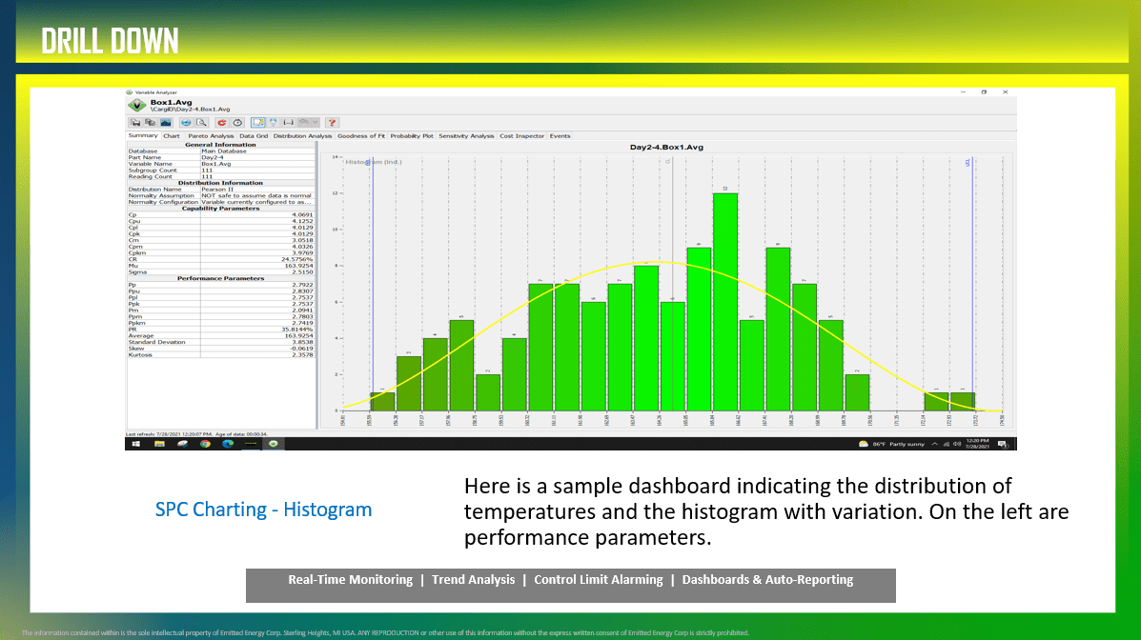Image resolution: width=1141 pixels, height=640 pixels.
Task: Click the clock timer toolbar icon
Action: coord(237,123)
